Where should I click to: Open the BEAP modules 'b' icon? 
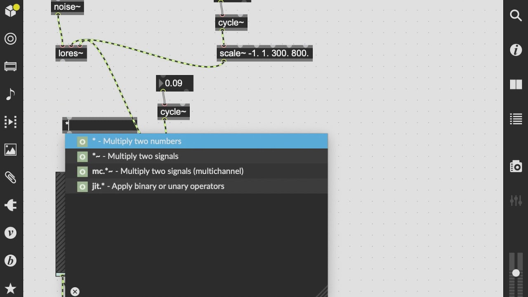click(11, 261)
